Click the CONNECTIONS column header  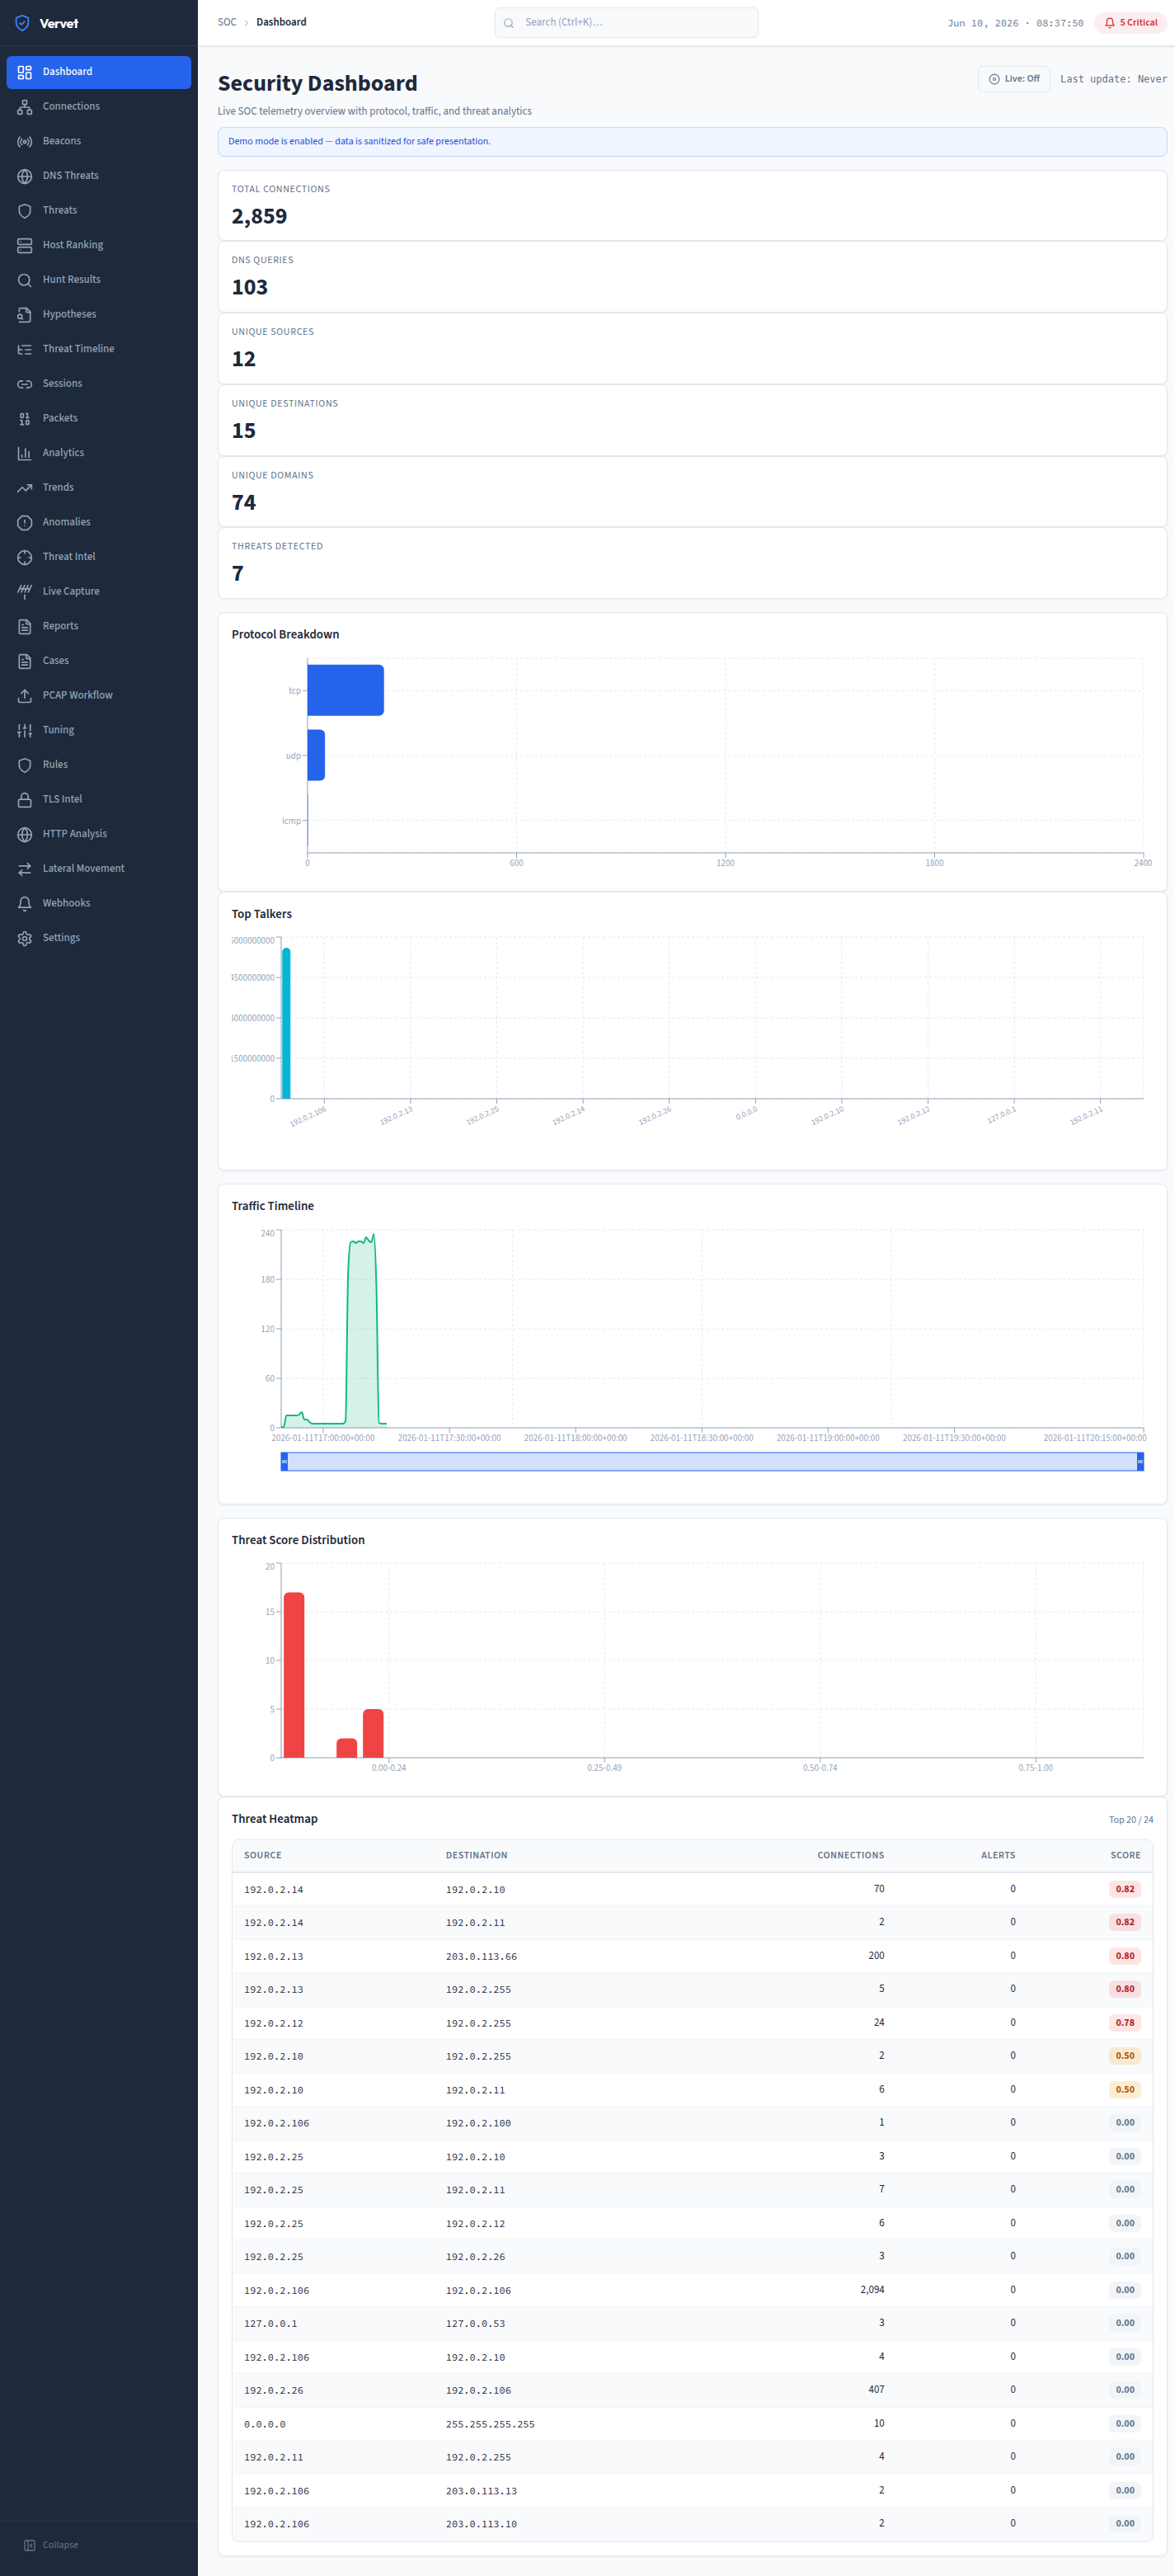850,1855
